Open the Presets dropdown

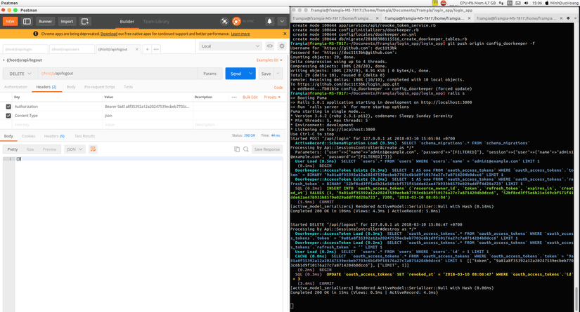(272, 97)
